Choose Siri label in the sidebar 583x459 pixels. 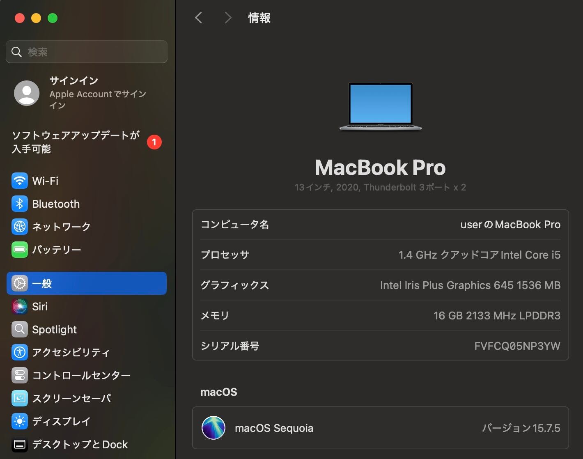(x=40, y=306)
